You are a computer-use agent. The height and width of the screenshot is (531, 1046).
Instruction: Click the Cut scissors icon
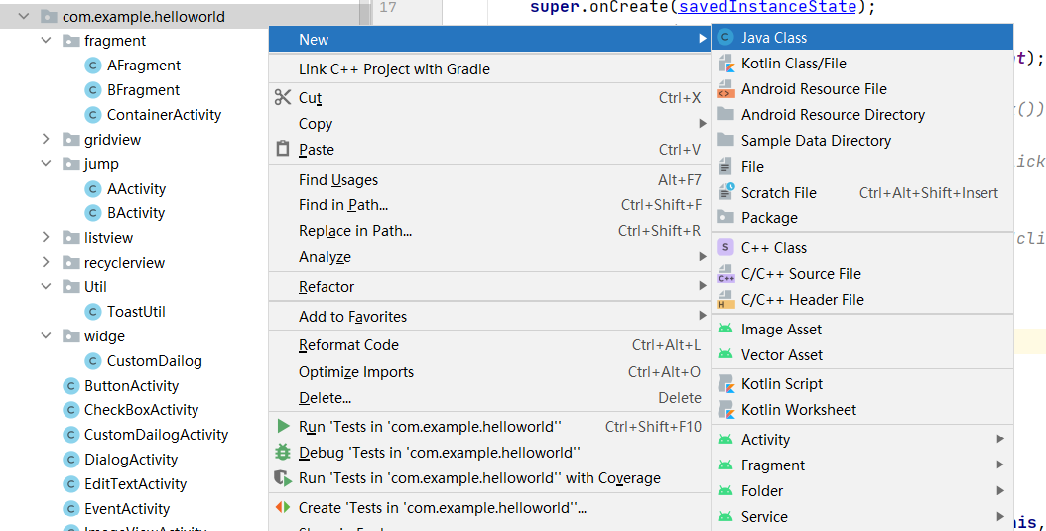coord(282,97)
